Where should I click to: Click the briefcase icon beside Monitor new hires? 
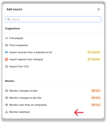(7, 105)
